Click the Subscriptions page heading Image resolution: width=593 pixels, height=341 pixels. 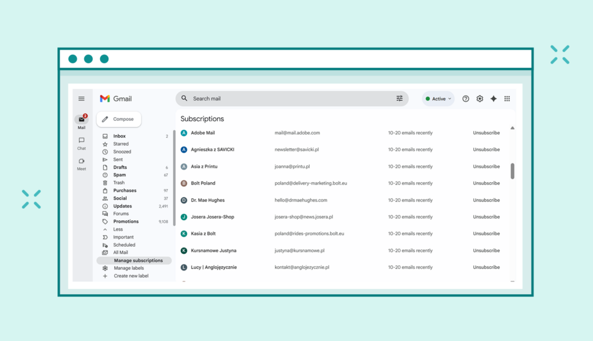tap(202, 119)
